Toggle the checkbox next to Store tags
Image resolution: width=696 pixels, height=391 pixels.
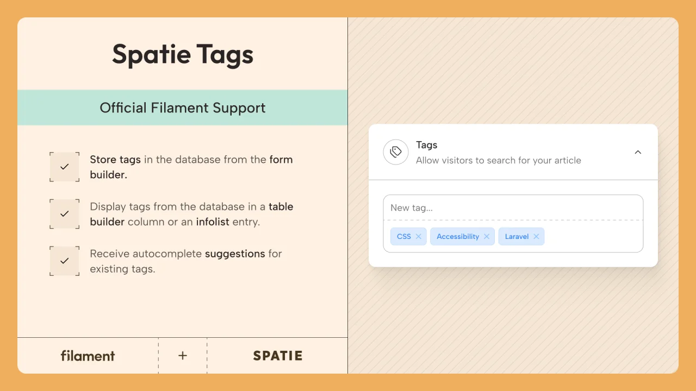tap(65, 167)
